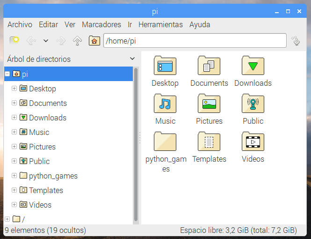The height and width of the screenshot is (239, 311).
Task: Expand the Templates tree node
Action: pos(14,190)
